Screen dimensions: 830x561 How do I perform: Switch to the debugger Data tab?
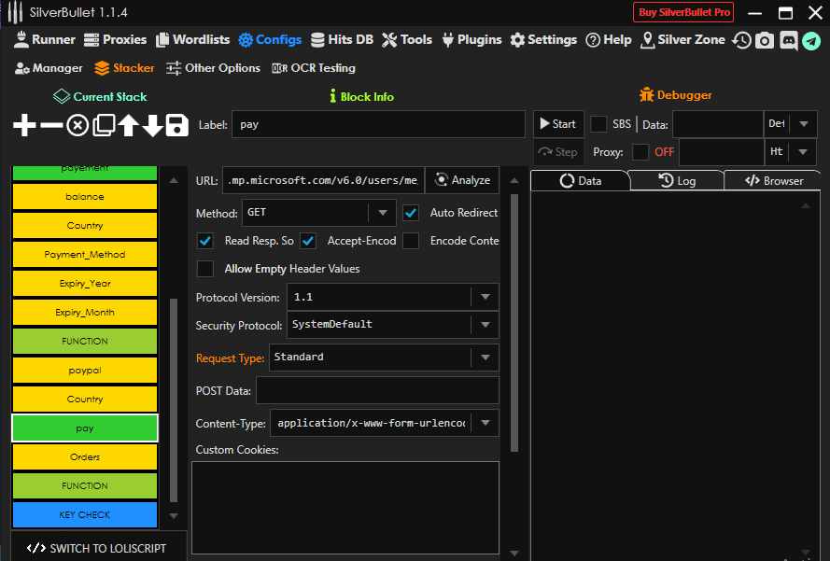coord(580,181)
